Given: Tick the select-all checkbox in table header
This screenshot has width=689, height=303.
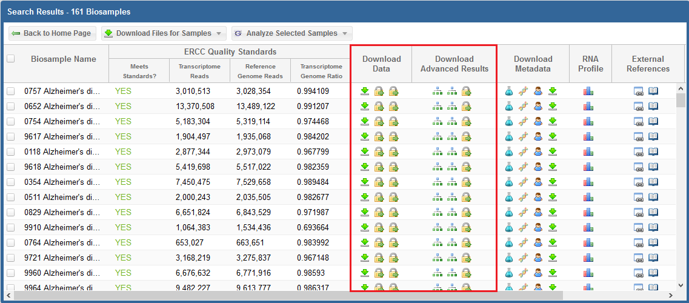Looking at the screenshot, I should click(x=10, y=59).
